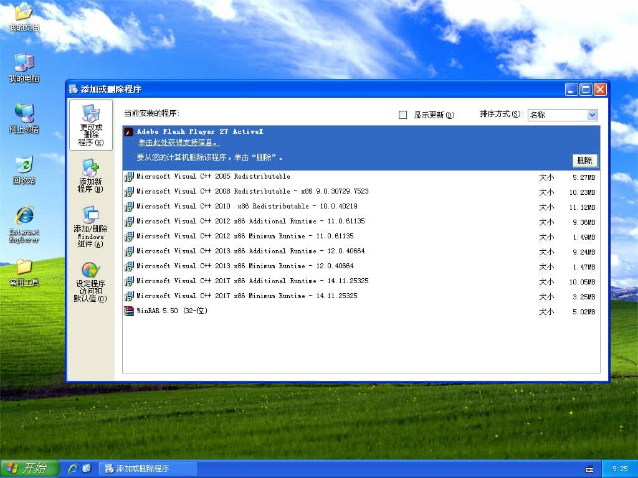
Task: Click the Adobe Flash Player list icon
Action: pyautogui.click(x=129, y=132)
